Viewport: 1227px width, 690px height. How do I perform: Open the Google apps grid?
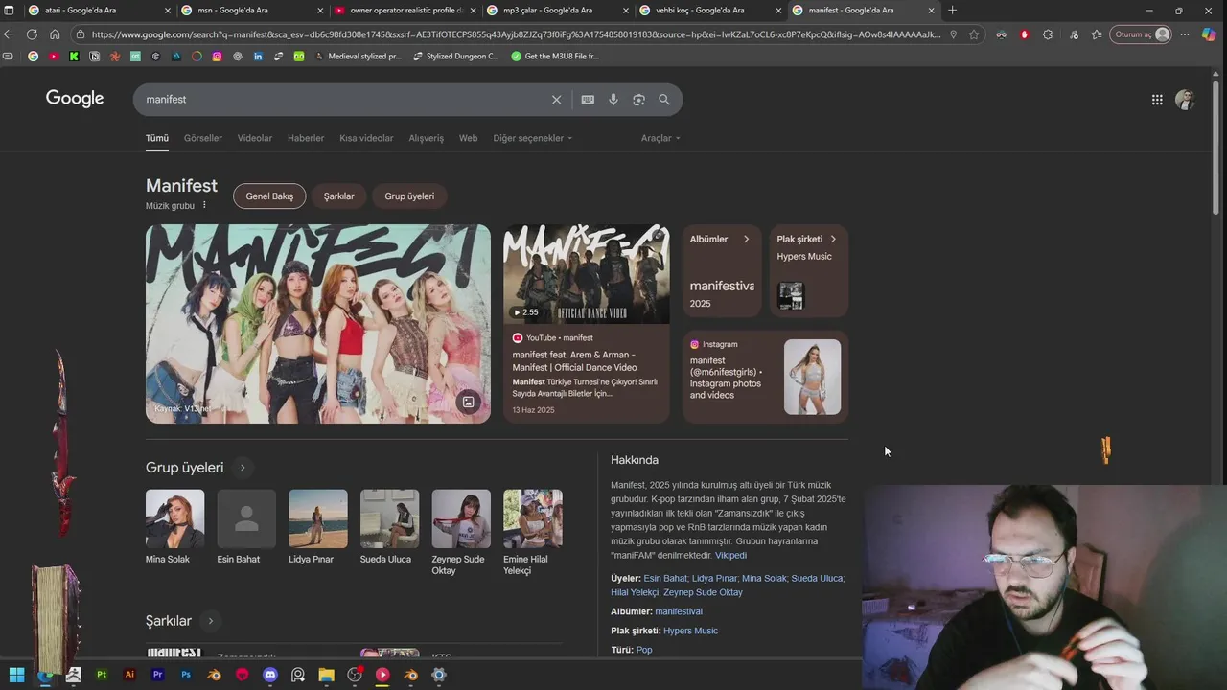pyautogui.click(x=1157, y=100)
